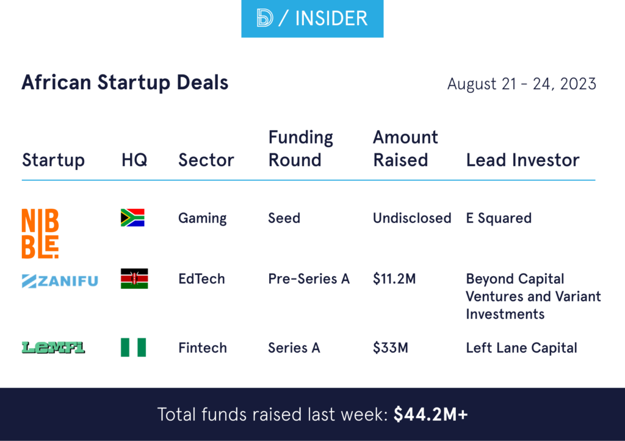
Task: Select the Funding Round column header
Action: click(x=300, y=148)
